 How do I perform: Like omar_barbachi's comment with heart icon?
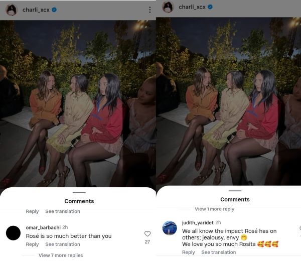click(147, 234)
